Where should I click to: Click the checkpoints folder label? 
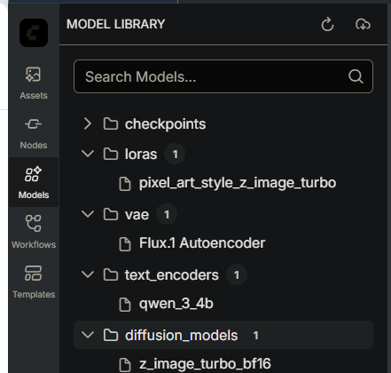point(165,124)
